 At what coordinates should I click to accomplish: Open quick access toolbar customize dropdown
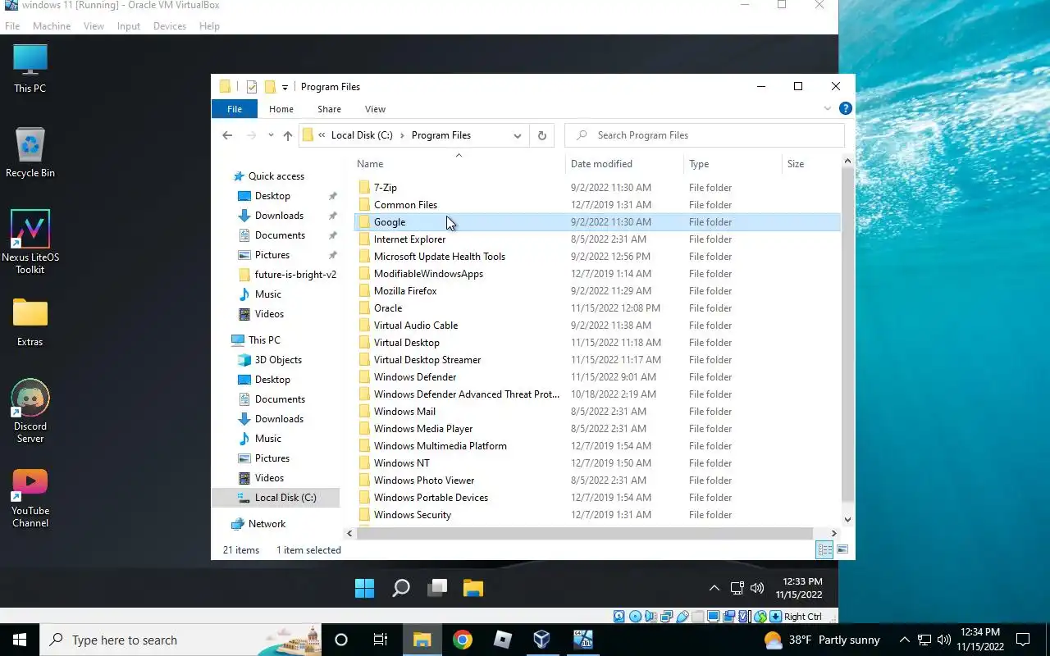coord(285,87)
